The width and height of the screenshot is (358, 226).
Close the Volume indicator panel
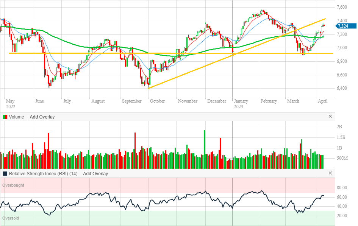pyautogui.click(x=330, y=117)
